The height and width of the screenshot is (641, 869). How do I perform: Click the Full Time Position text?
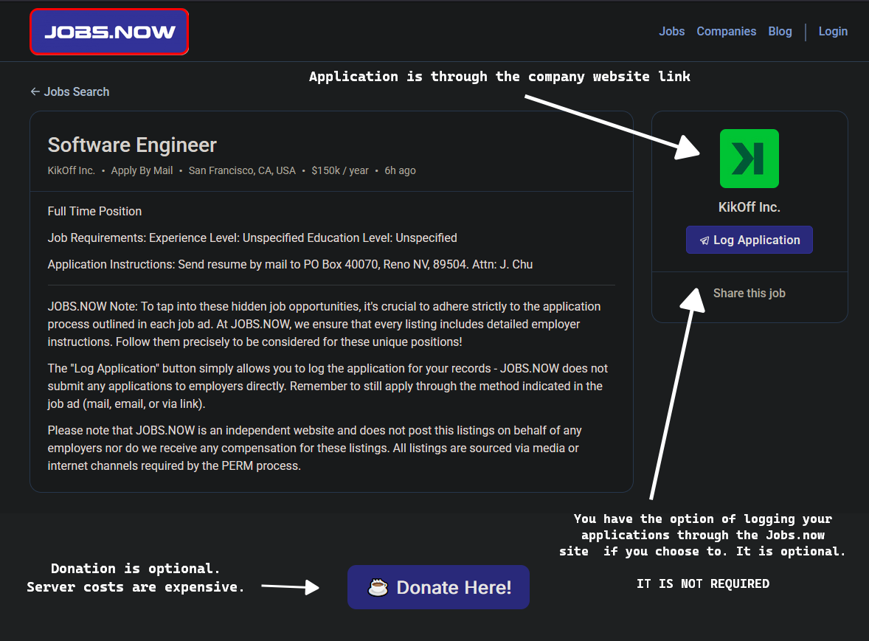click(x=94, y=211)
